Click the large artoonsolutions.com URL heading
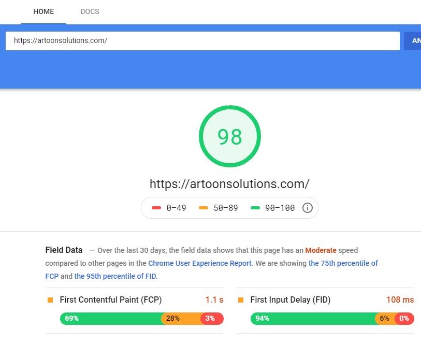Viewport: 421px width, 342px height. [x=229, y=184]
